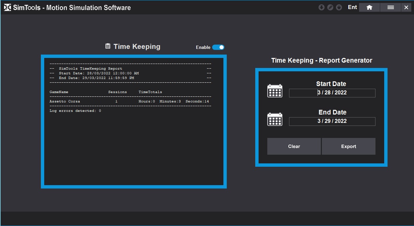Click the TimeTotals column header

[x=150, y=92]
